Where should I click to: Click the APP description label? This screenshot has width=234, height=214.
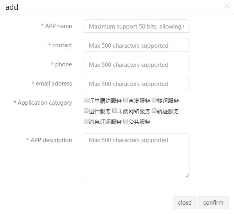click(51, 140)
